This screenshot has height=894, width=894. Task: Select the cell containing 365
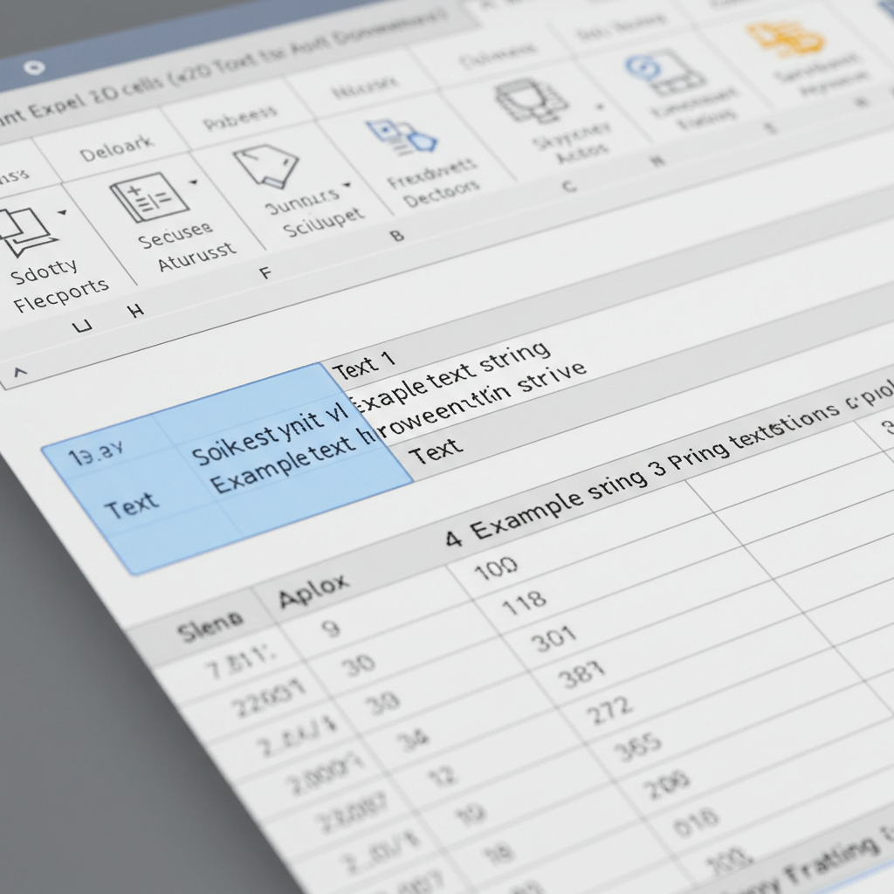tap(639, 746)
